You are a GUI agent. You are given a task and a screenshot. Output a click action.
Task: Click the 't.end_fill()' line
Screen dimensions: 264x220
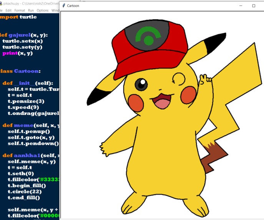click(x=24, y=198)
